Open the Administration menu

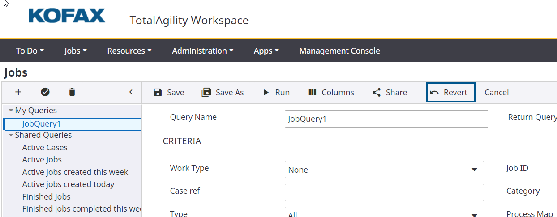(202, 51)
